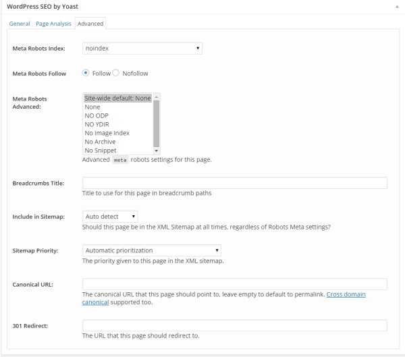
Task: Open the Page Analysis tab
Action: [x=53, y=24]
